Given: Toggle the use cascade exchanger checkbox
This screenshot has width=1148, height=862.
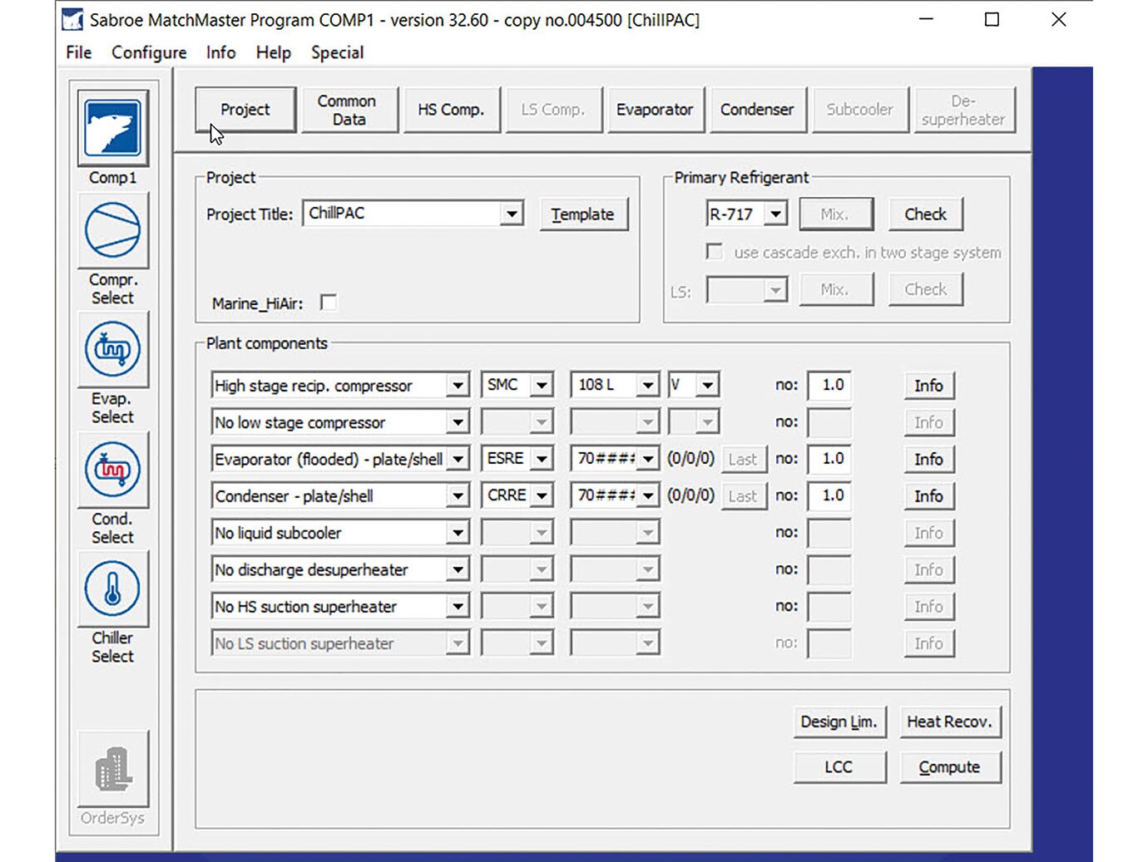Looking at the screenshot, I should [714, 252].
